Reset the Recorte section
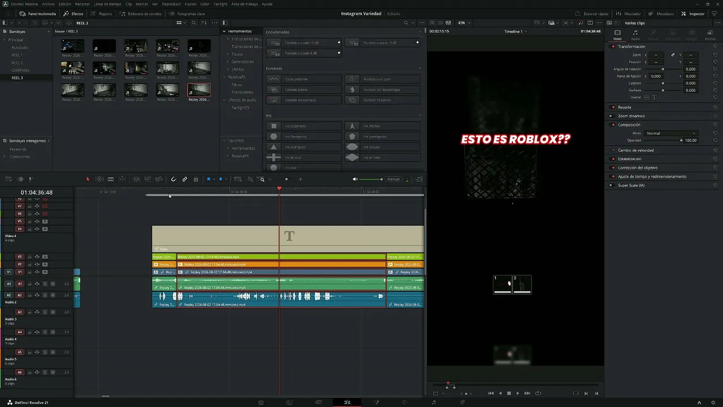The height and width of the screenshot is (407, 723). [715, 107]
